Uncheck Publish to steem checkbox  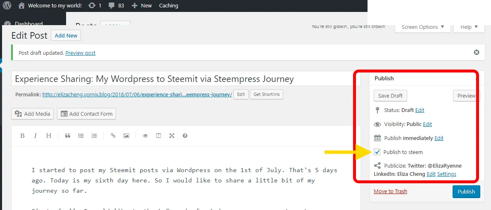pyautogui.click(x=377, y=152)
